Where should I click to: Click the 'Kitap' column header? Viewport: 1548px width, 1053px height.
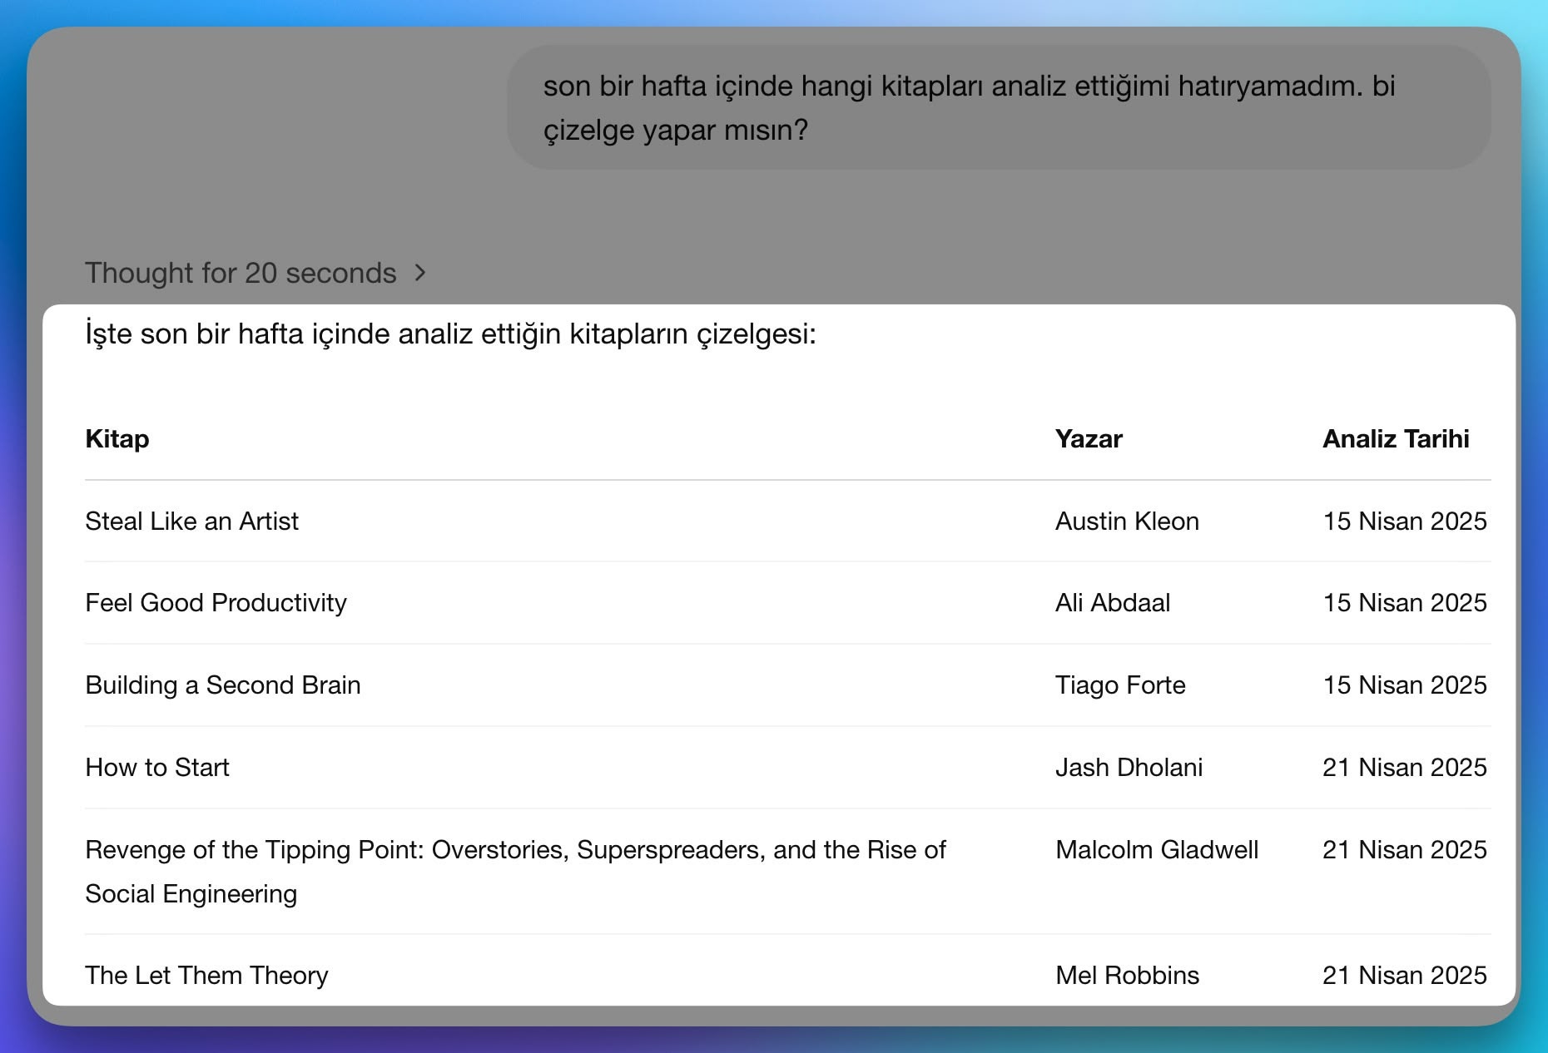[x=117, y=438]
